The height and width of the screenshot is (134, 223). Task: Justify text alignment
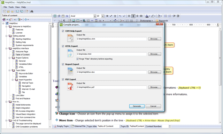tap(141, 16)
